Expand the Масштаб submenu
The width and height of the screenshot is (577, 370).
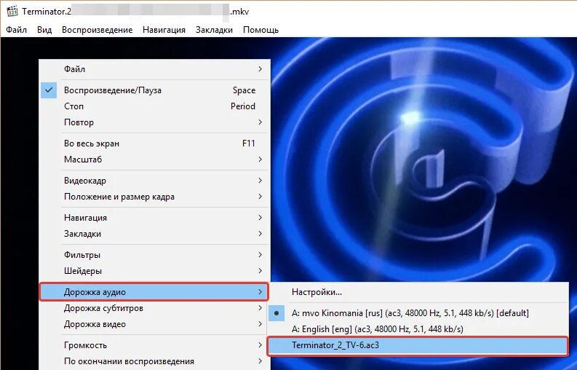click(x=154, y=160)
